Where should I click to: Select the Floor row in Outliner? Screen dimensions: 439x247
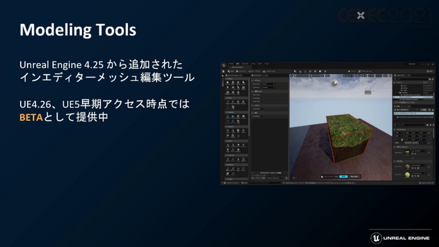pos(413,86)
